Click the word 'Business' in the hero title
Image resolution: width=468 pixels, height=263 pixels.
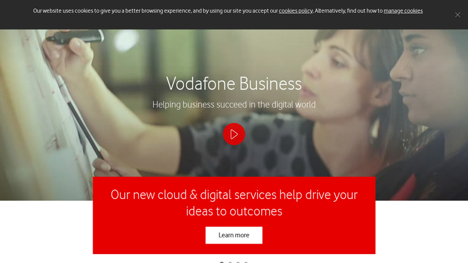tap(270, 84)
